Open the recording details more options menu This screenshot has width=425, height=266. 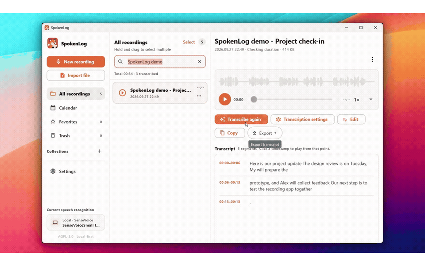click(372, 60)
